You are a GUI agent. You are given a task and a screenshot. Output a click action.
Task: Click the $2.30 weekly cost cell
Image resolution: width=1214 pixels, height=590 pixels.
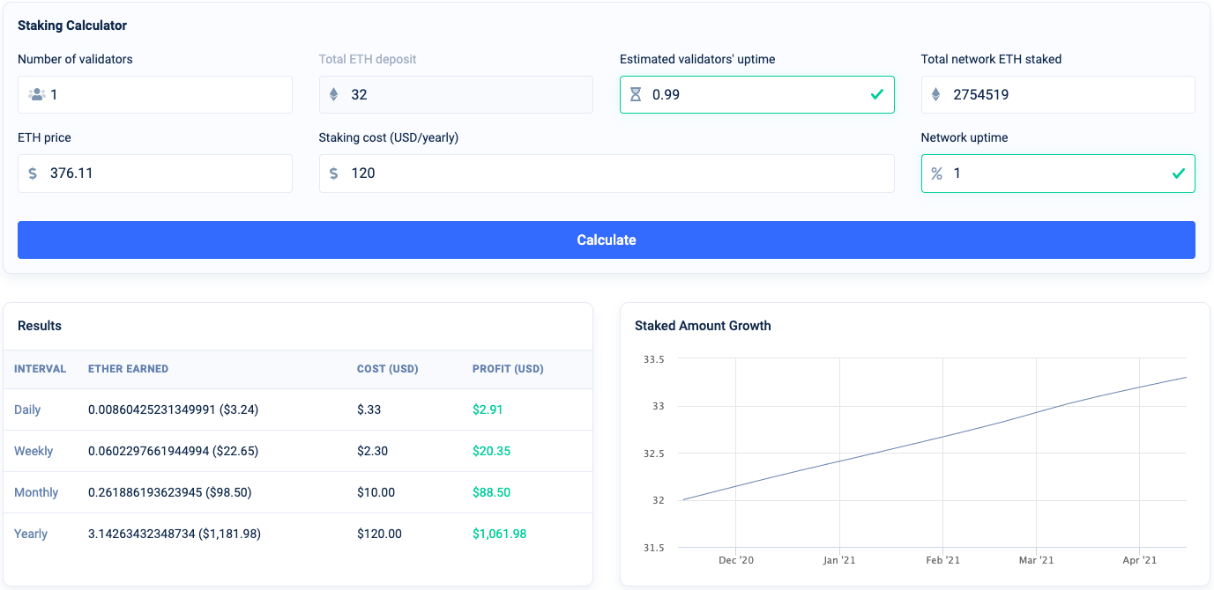372,451
